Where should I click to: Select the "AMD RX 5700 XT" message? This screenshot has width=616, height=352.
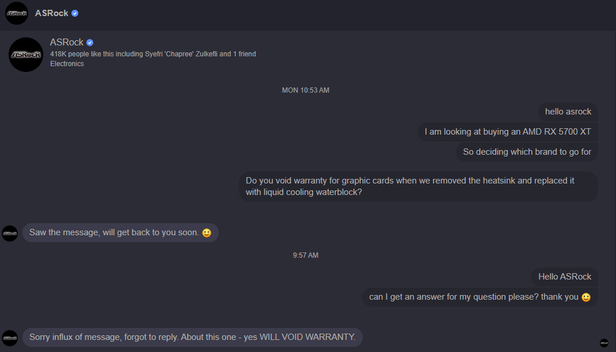click(x=507, y=132)
